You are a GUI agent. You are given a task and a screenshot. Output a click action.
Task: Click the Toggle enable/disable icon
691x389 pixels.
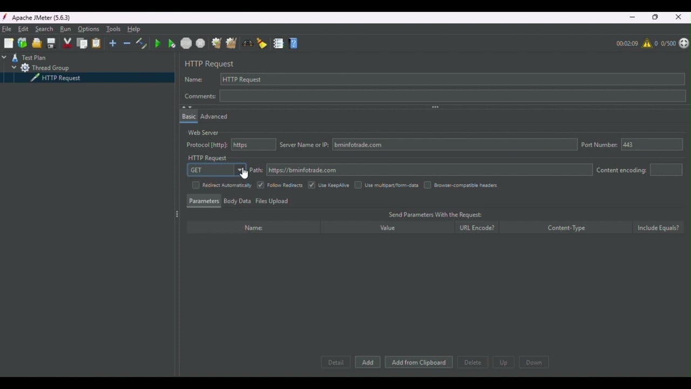tap(141, 43)
